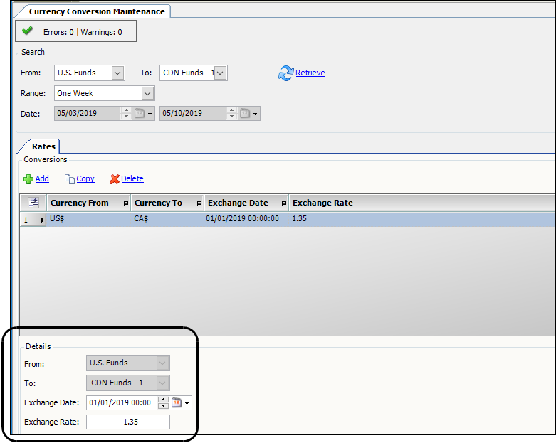
Task: Click the grid column chooser icon
Action: click(33, 203)
